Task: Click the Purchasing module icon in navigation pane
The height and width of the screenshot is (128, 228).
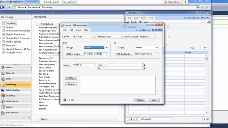Action: pos(2,85)
